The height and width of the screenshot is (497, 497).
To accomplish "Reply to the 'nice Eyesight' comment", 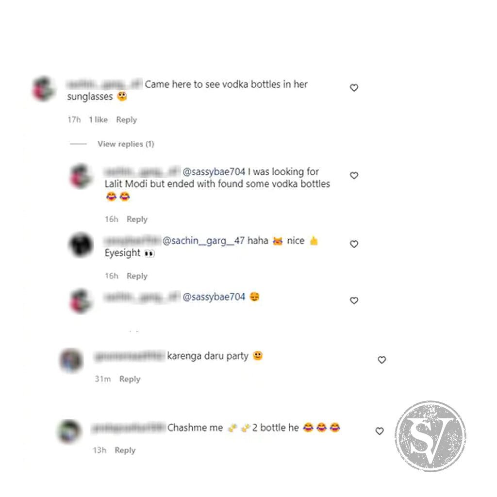I will pos(137,276).
